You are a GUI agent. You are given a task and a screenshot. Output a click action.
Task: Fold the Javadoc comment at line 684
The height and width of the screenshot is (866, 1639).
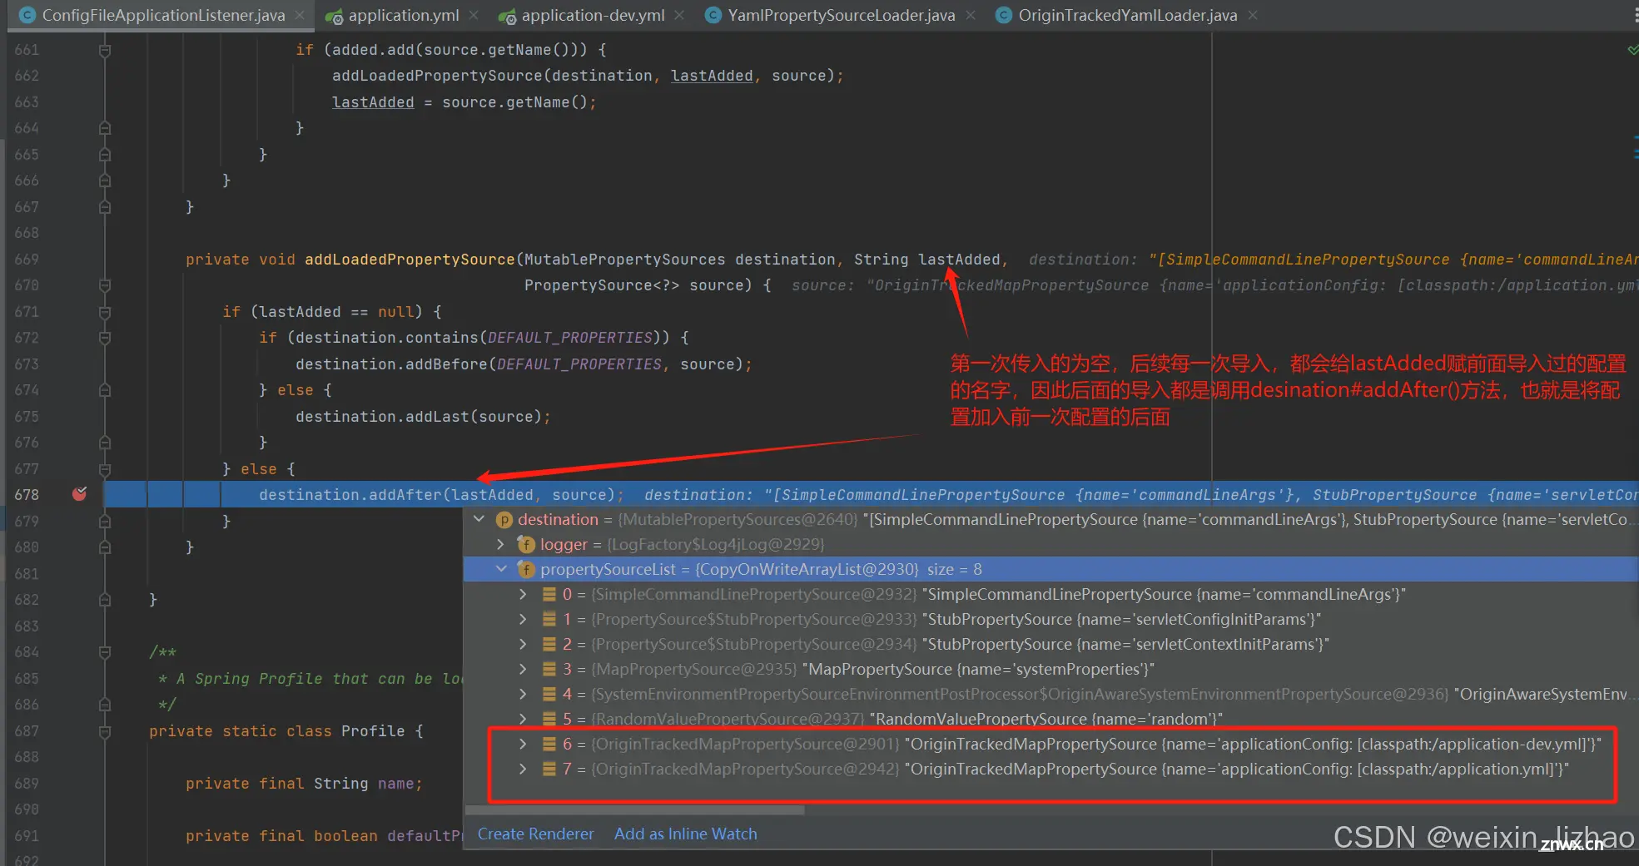(x=105, y=652)
